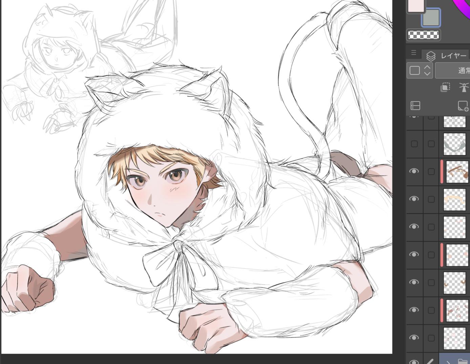The image size is (470, 364).
Task: Create a new raster layer
Action: pos(463,106)
